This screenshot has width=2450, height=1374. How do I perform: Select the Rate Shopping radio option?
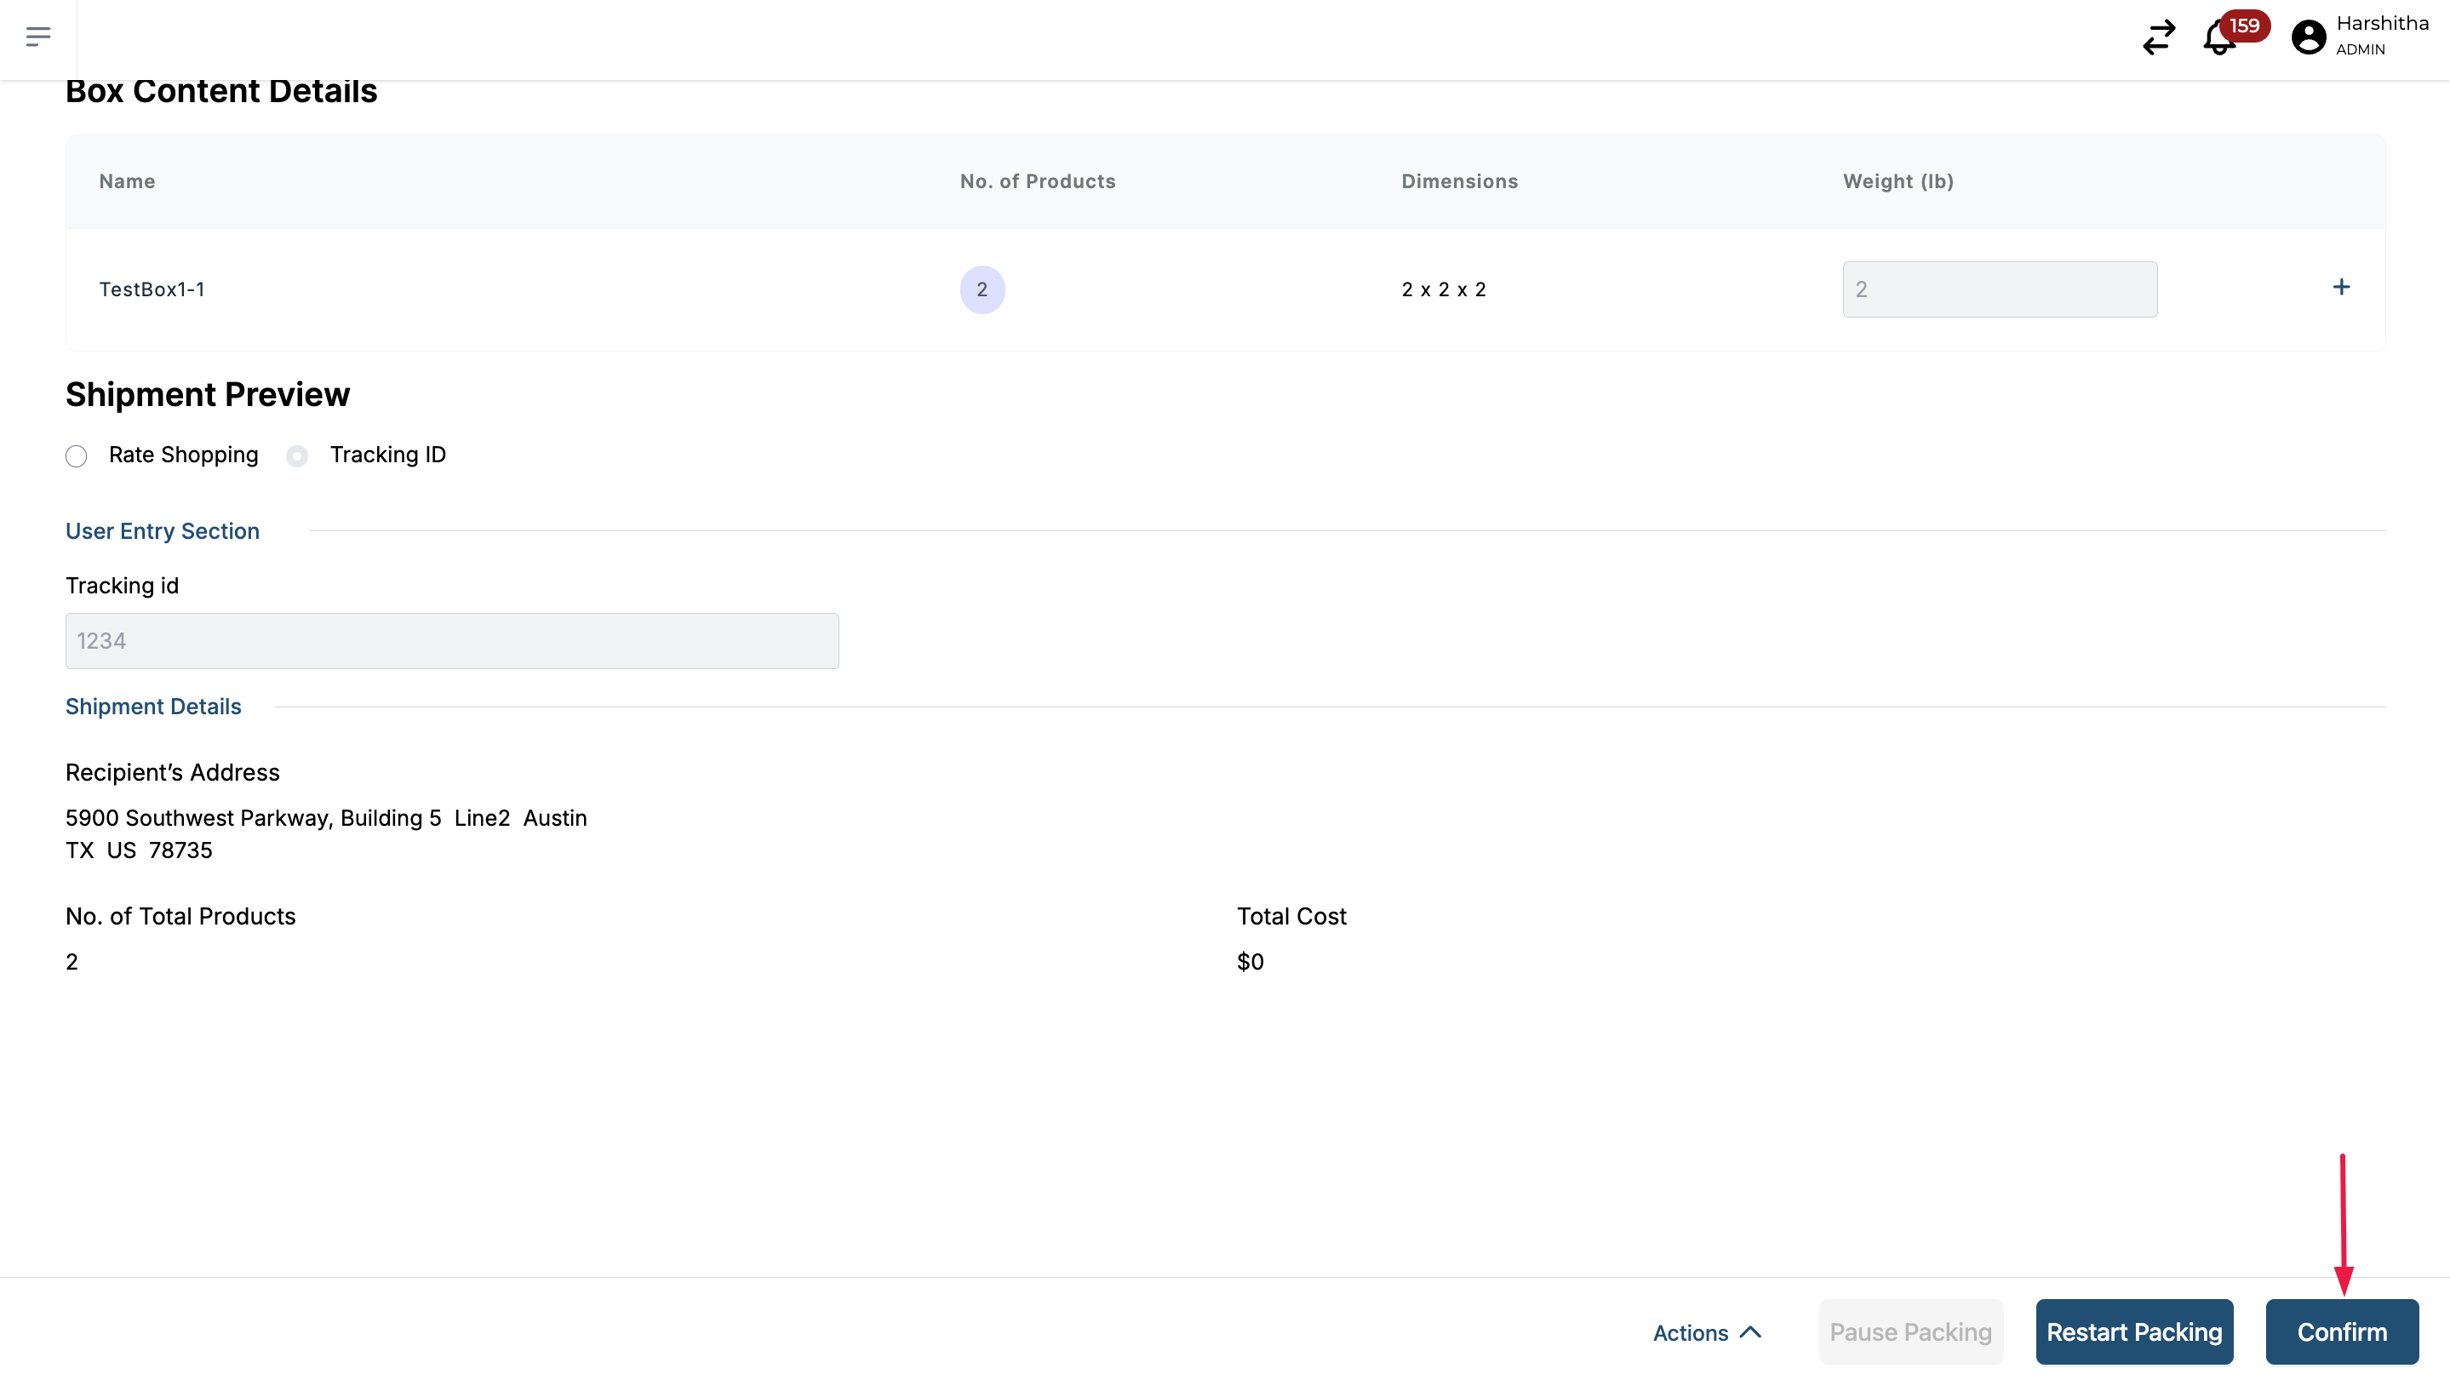click(x=76, y=456)
